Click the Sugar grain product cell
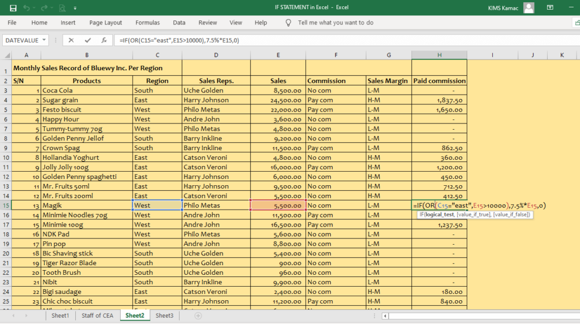The width and height of the screenshot is (580, 324). [87, 100]
